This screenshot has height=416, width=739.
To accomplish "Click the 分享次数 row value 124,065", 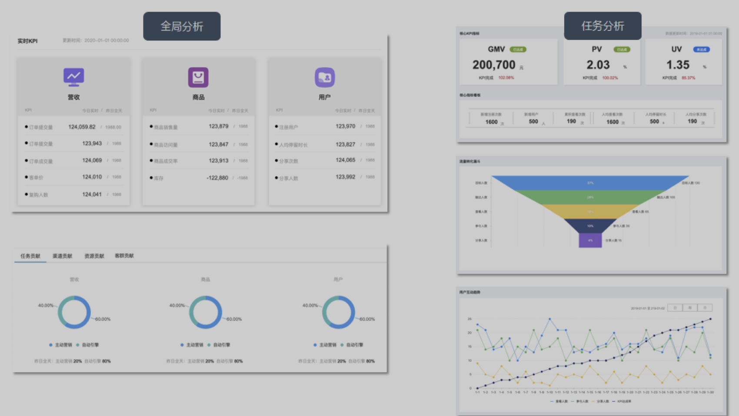I will (x=346, y=160).
